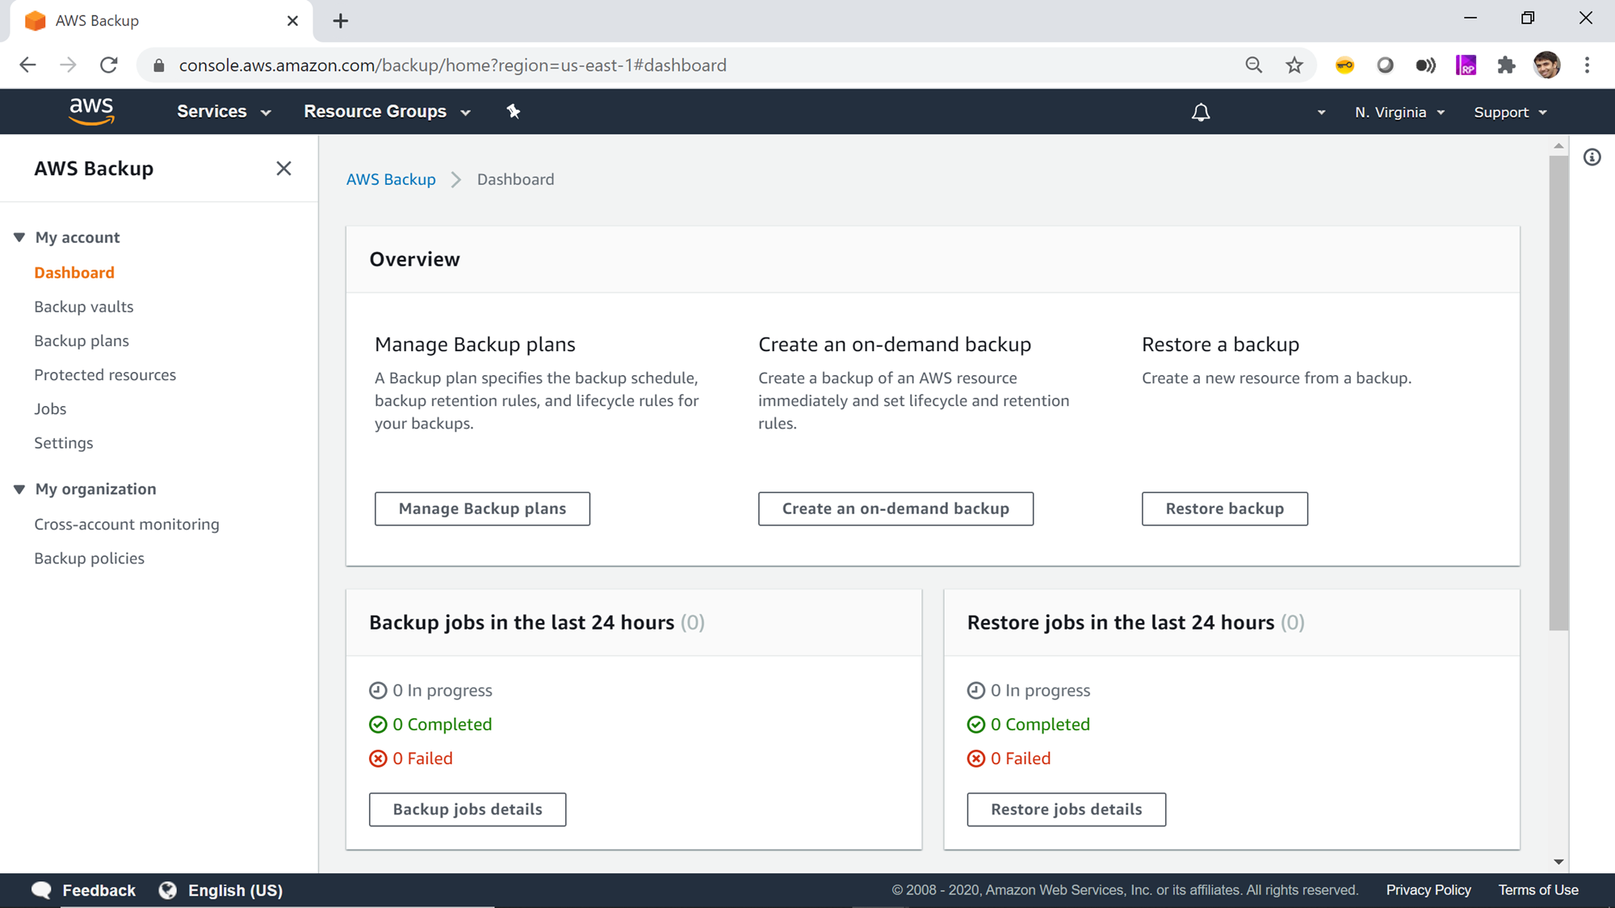Open Protected resources in sidebar
The image size is (1615, 908).
105,374
